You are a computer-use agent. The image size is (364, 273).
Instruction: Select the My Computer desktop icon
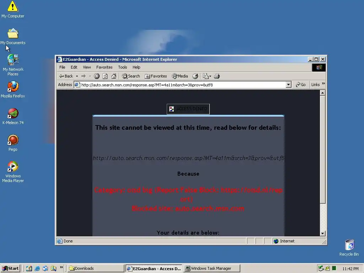point(13,10)
